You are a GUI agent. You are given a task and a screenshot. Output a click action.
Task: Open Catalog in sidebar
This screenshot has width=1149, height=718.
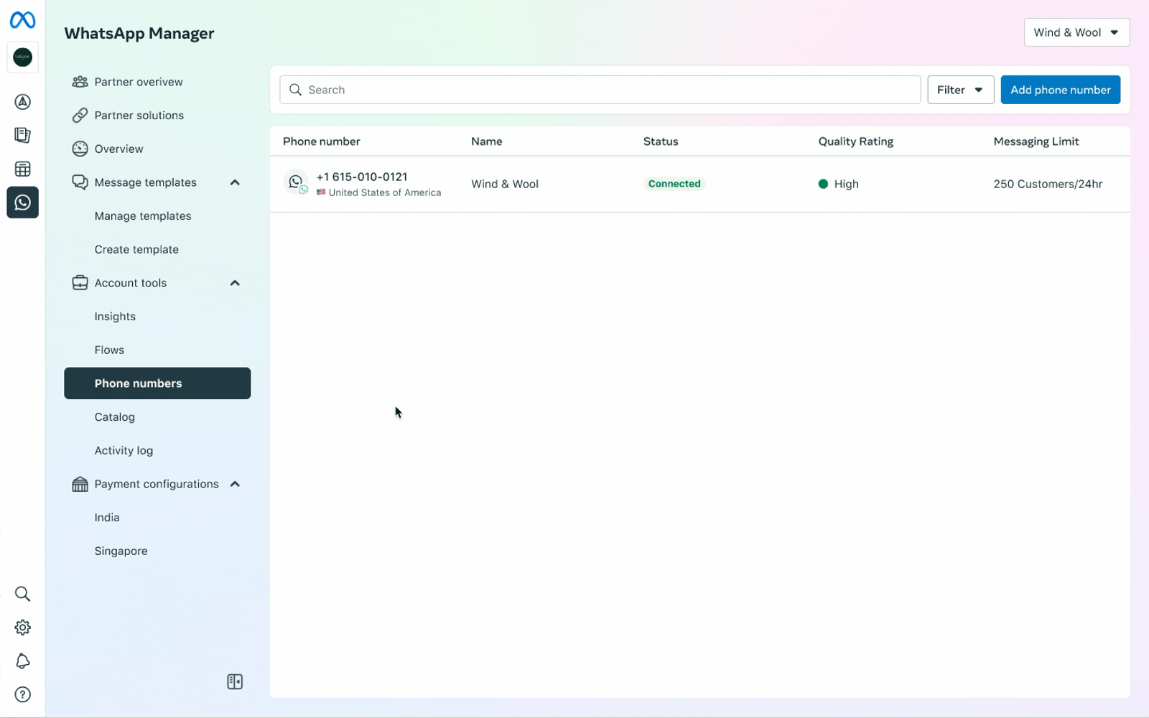click(x=115, y=417)
